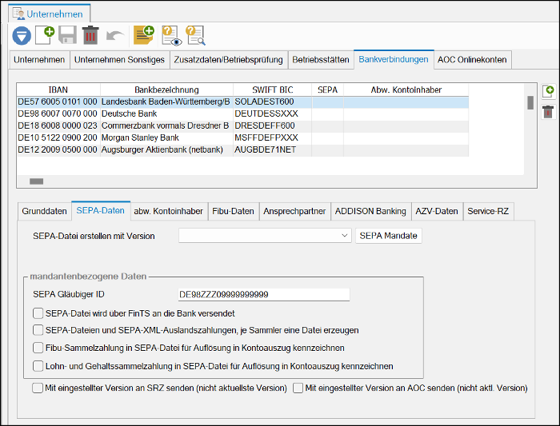Screen dimensions: 560x426
Task: Click the Unternehmen window tab icon
Action: 18,14
